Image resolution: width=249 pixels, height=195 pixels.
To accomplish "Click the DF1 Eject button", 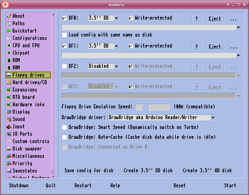I will point(215,47).
